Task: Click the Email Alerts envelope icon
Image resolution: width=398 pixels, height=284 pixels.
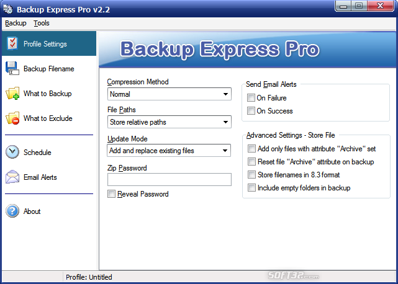Action: pyautogui.click(x=12, y=177)
